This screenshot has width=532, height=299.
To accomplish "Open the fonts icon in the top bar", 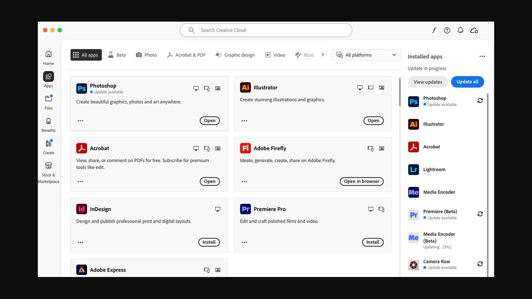I will pyautogui.click(x=434, y=30).
